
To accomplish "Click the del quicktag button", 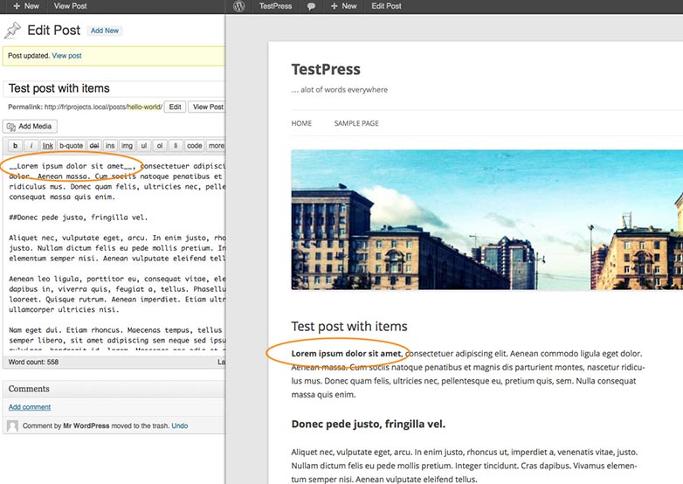I will (94, 146).
